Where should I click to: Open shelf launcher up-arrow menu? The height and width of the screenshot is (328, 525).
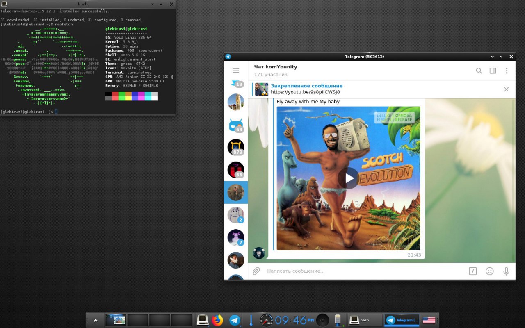click(x=96, y=320)
